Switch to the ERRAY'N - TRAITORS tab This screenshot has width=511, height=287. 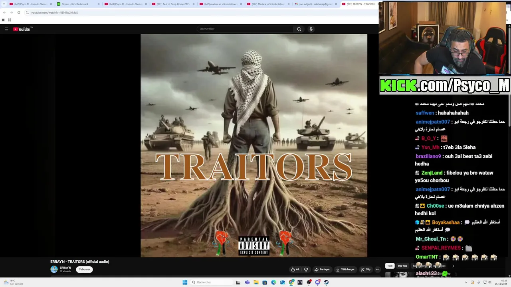[x=359, y=4]
